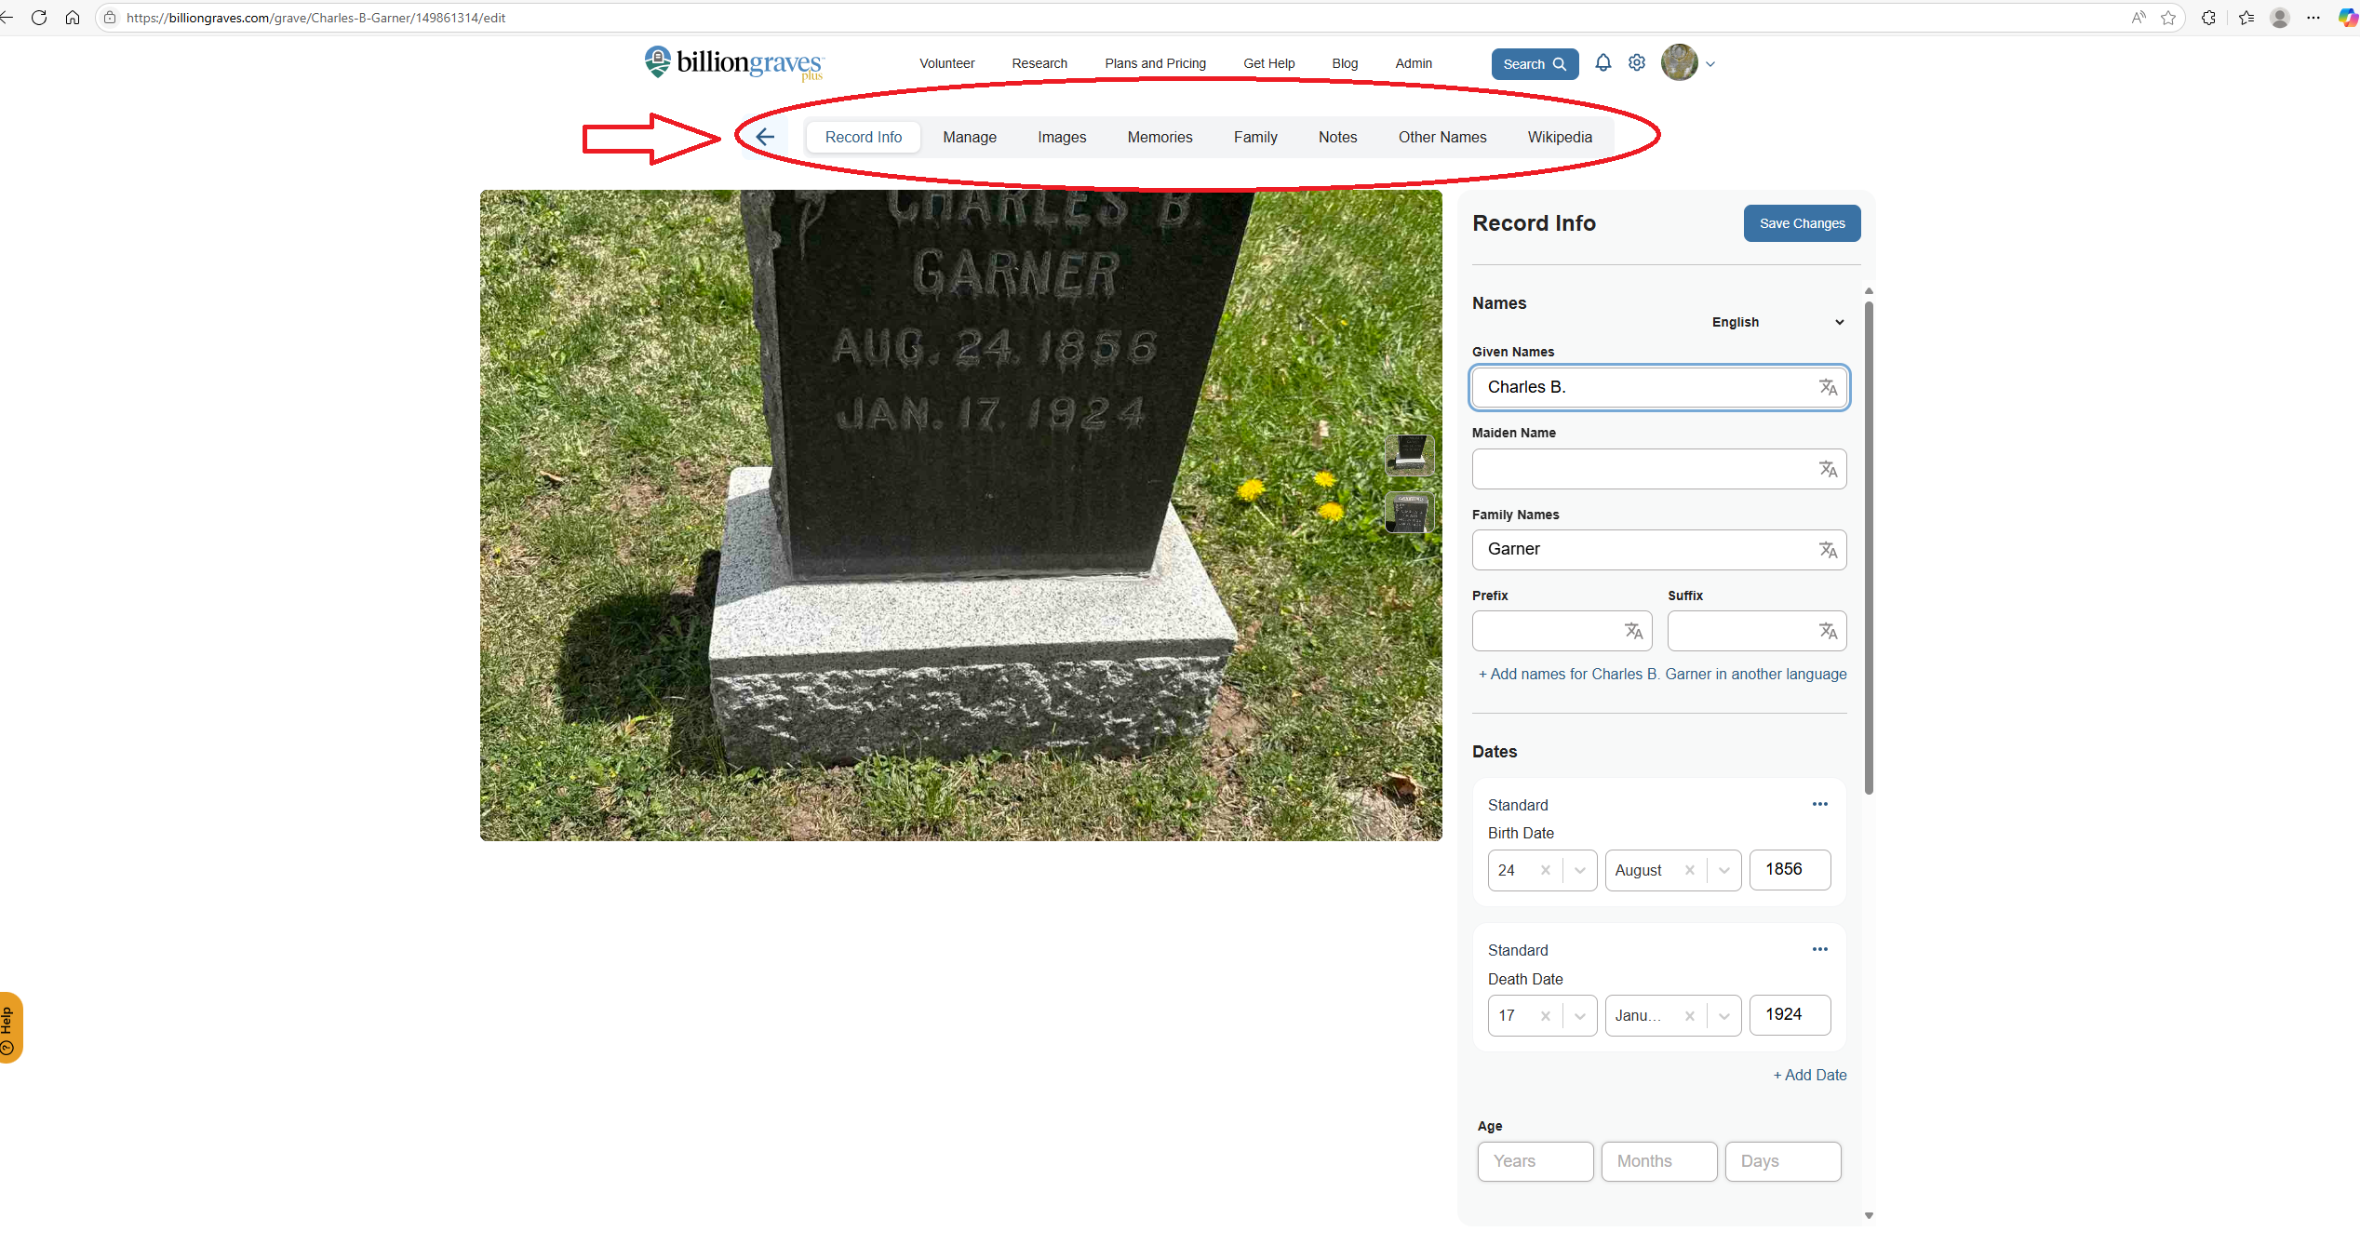
Task: Select the upper headstone thumbnail
Action: 1409,454
